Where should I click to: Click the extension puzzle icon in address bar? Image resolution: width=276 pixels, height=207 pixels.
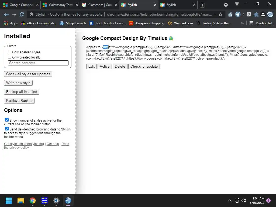32,15
